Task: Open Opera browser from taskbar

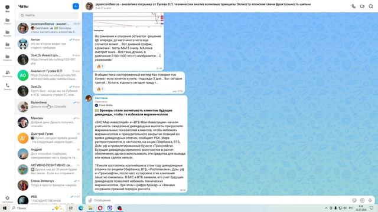Action: coord(100,208)
